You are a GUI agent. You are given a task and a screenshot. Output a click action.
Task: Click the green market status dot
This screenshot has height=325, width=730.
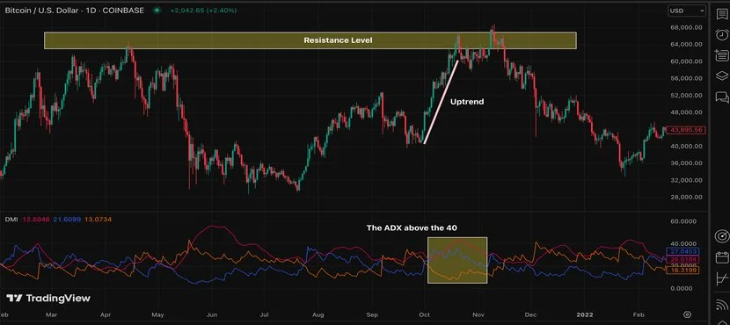pyautogui.click(x=157, y=11)
